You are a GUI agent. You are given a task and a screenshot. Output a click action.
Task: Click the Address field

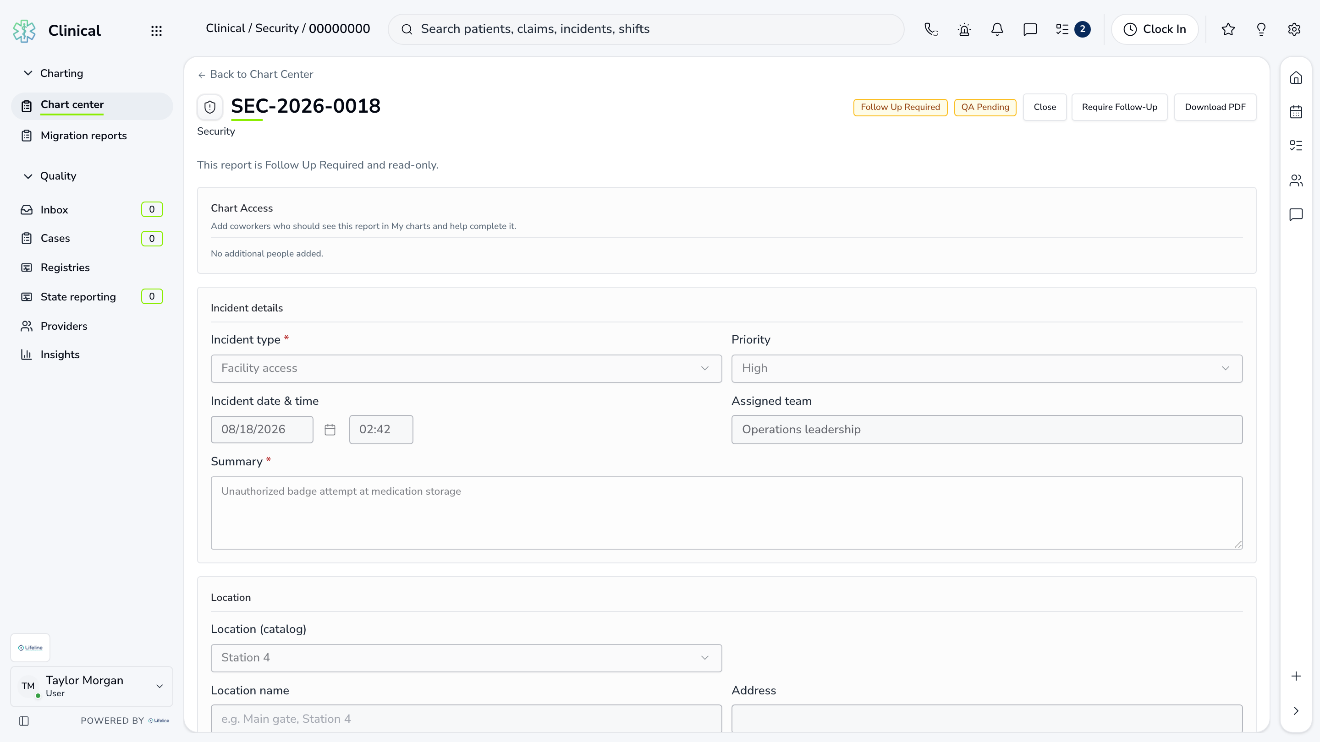987,719
